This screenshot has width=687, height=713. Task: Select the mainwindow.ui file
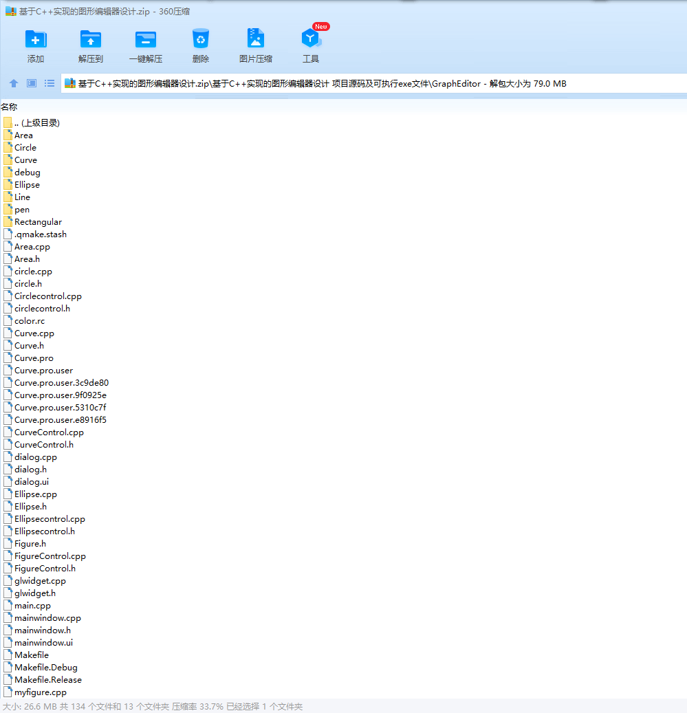39,643
